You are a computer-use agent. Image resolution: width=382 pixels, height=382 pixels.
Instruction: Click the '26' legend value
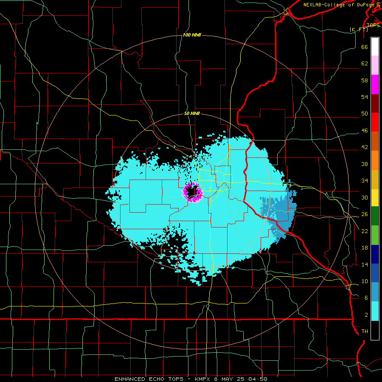pos(365,214)
